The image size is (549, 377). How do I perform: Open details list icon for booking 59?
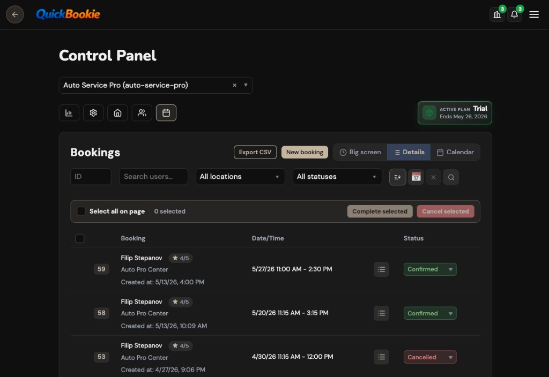(x=381, y=269)
